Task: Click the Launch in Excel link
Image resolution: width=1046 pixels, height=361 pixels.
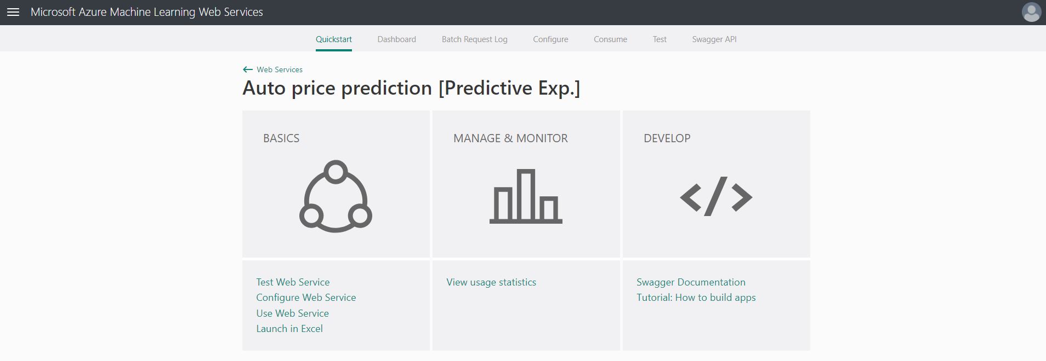Action: coord(289,329)
